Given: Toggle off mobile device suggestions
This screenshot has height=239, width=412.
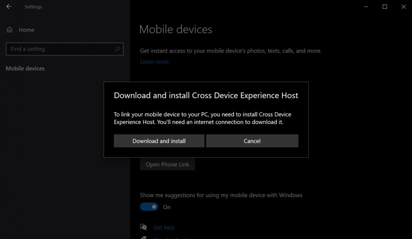Looking at the screenshot, I should click(x=149, y=207).
